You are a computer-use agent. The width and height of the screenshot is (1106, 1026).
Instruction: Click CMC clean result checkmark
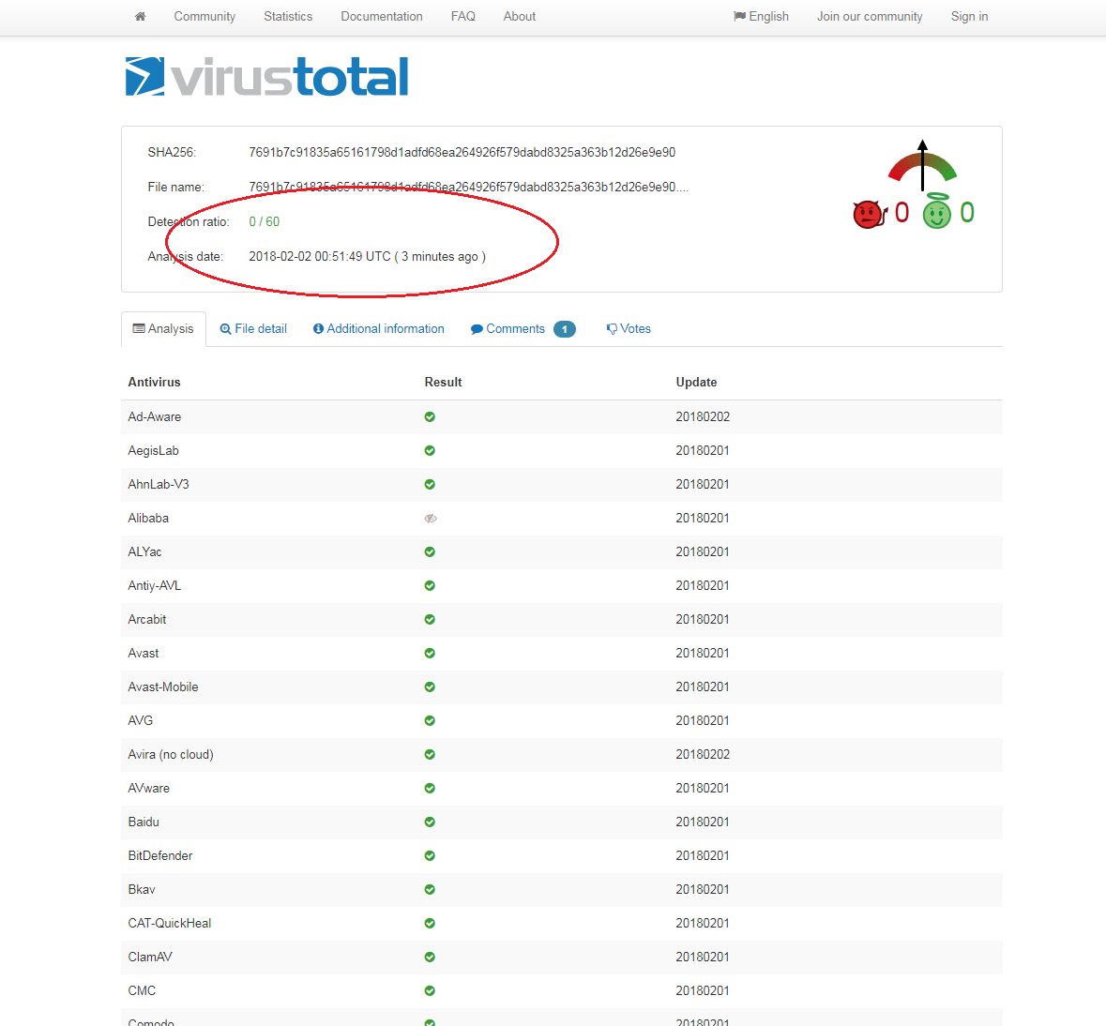click(430, 990)
